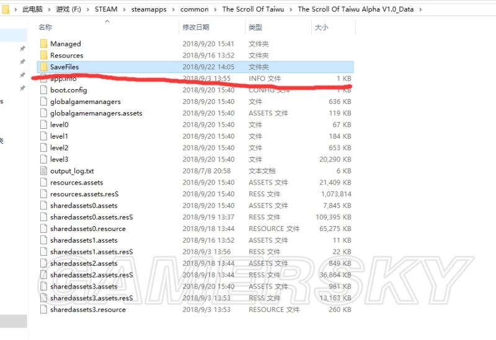
Task: Click the sharedassets1.assets.resS file icon
Action: tap(43, 252)
